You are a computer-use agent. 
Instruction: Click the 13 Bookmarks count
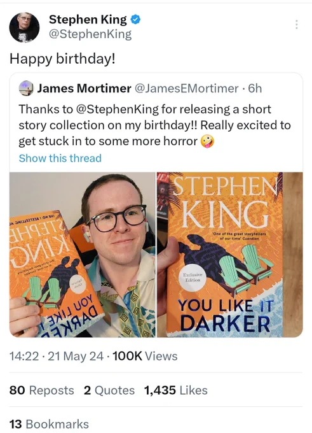point(49,424)
